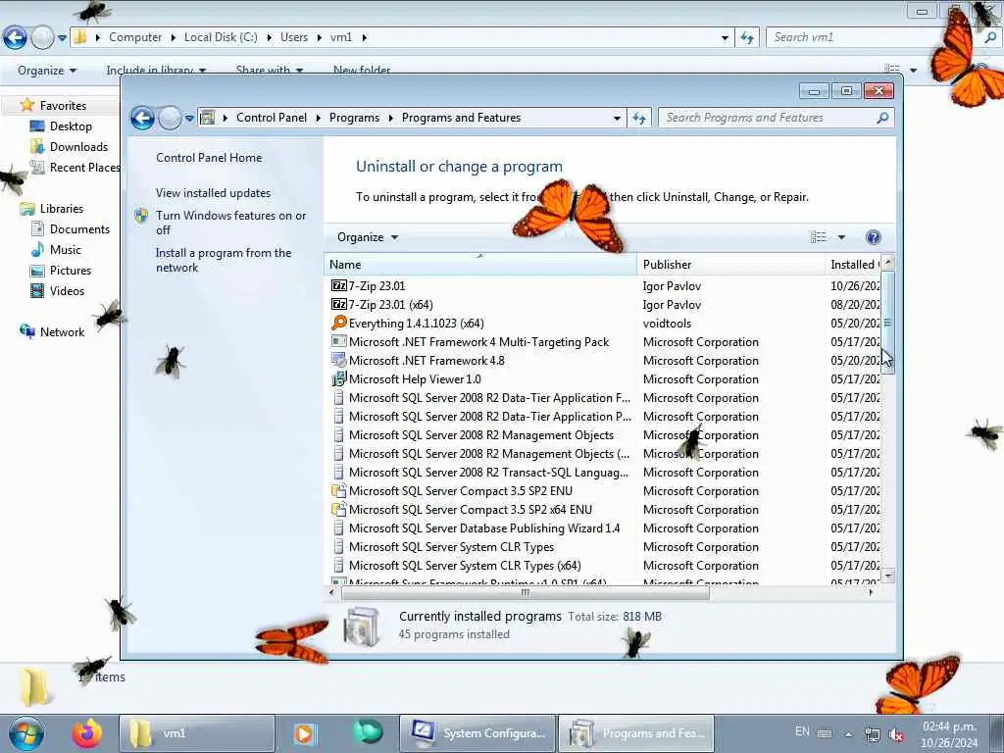Image resolution: width=1004 pixels, height=753 pixels.
Task: Click the Control Panel icon in address bar
Action: coord(208,118)
